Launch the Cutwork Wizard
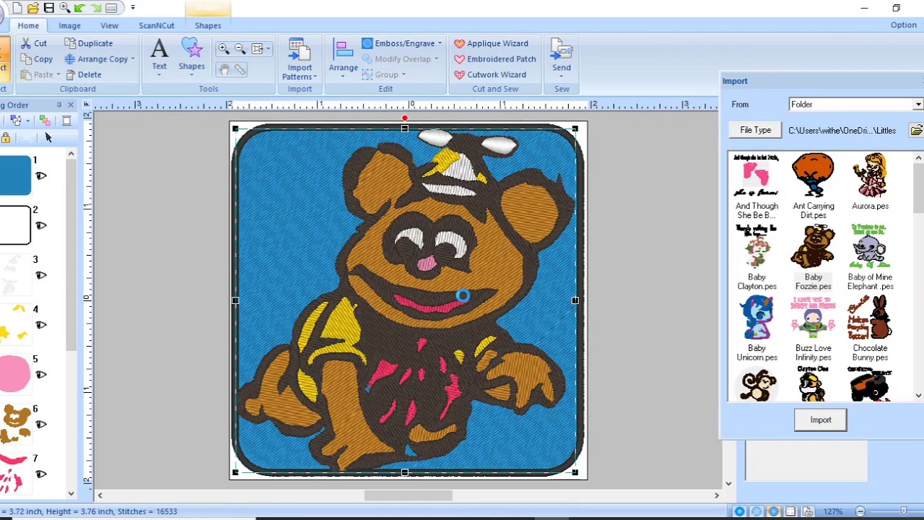This screenshot has height=520, width=924. pyautogui.click(x=489, y=74)
